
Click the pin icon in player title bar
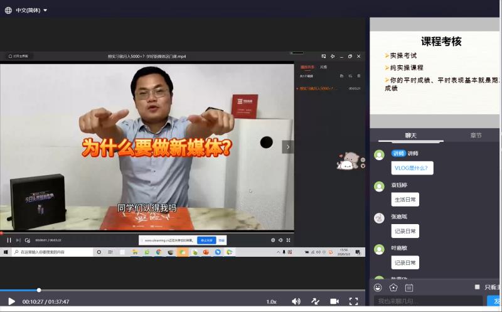pos(333,56)
